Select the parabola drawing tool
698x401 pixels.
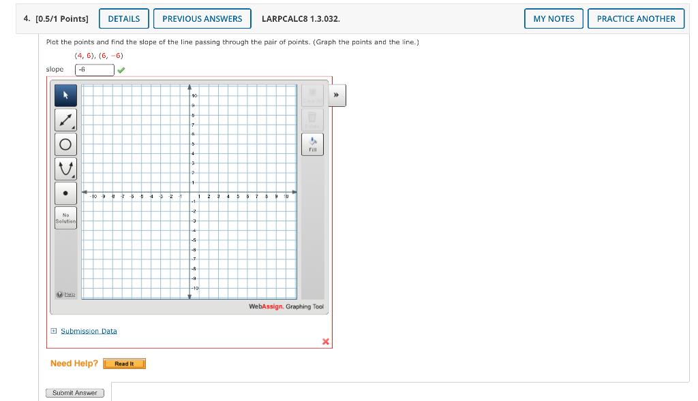coord(65,168)
